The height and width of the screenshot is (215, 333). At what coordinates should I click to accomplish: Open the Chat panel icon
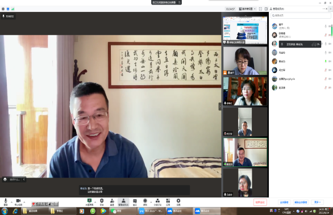coord(135,202)
